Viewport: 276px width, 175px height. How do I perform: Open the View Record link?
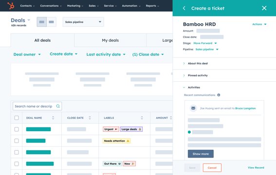pyautogui.click(x=256, y=168)
